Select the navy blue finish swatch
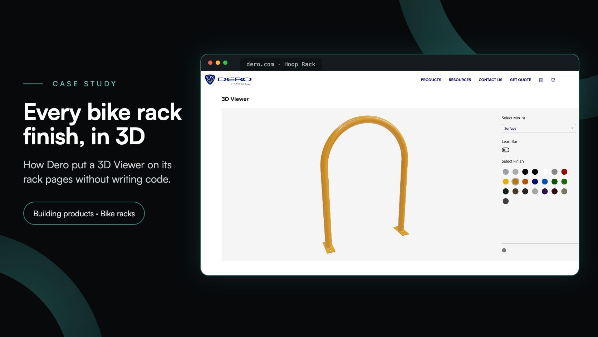Image resolution: width=598 pixels, height=337 pixels. pyautogui.click(x=535, y=182)
